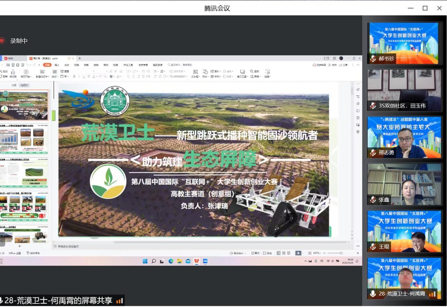Click the zoom slider handle in status bar
The image size is (447, 307).
341,253
